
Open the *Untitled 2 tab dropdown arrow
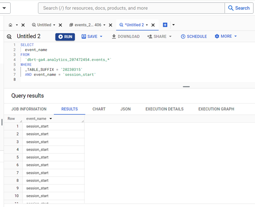[147, 25]
